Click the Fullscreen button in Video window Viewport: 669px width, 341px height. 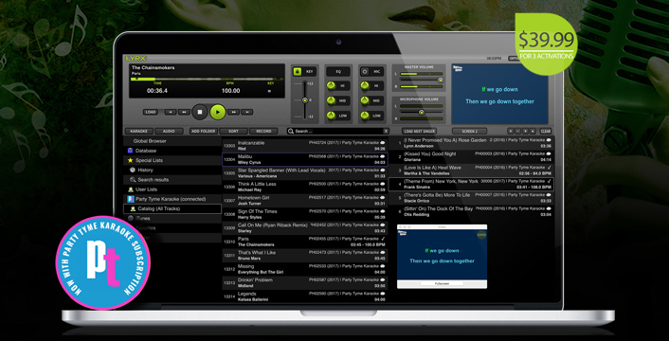[x=442, y=283]
